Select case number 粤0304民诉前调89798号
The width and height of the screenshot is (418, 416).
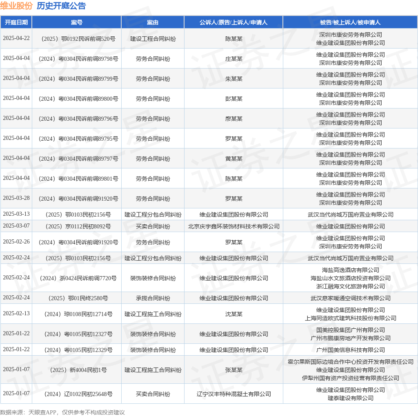click(x=78, y=59)
